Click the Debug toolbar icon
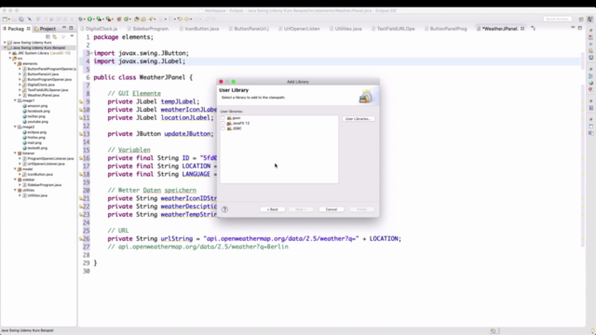Image resolution: width=596 pixels, height=335 pixels. click(x=81, y=19)
